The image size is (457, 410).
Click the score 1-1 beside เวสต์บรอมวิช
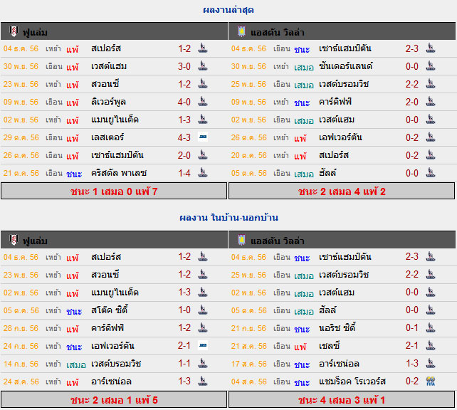pyautogui.click(x=184, y=363)
